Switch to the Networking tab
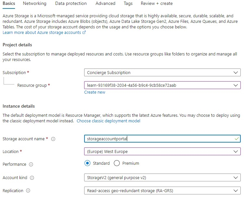 tap(35, 4)
